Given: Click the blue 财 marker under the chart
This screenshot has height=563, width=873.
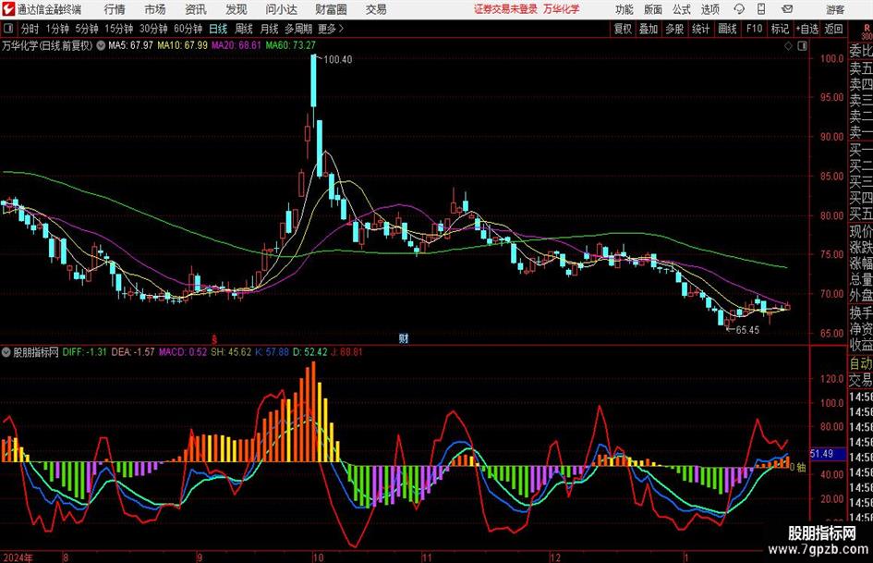Looking at the screenshot, I should coord(404,337).
